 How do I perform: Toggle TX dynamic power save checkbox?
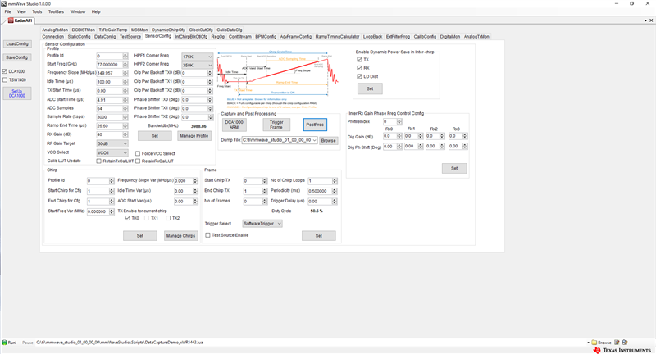359,59
